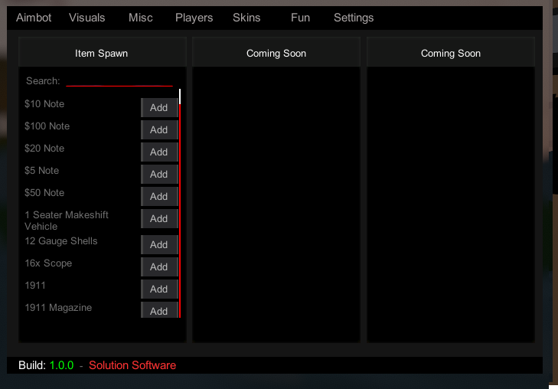Click the Item Spawn panel header
The image size is (558, 389).
point(102,53)
